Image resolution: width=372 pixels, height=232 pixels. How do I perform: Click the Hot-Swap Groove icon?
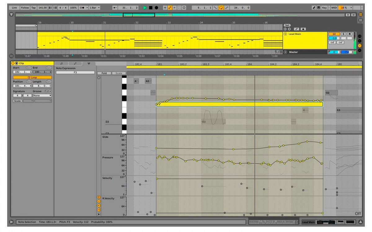coord(46,91)
